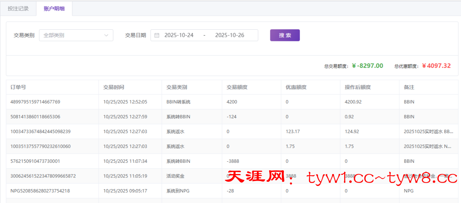
Task: Click the 总交易额度 value -8297.00
Action: tap(367, 66)
